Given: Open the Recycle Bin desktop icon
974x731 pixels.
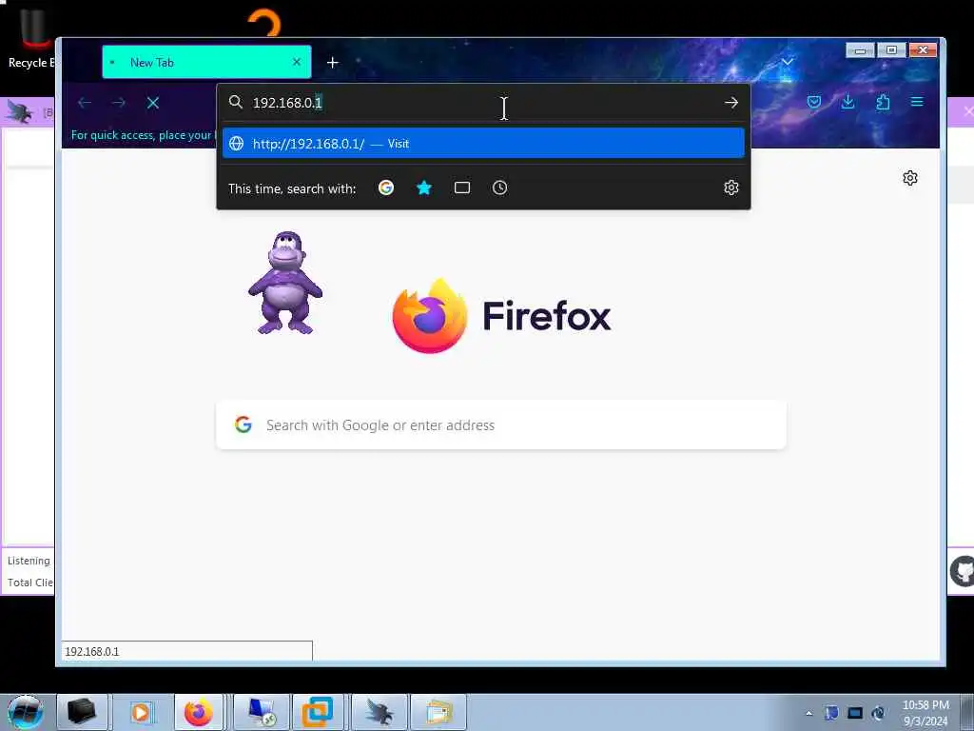Looking at the screenshot, I should click(x=31, y=40).
